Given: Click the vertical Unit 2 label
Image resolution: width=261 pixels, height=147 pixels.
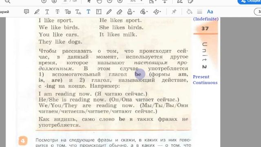Looking at the screenshot, I should click(x=205, y=56).
